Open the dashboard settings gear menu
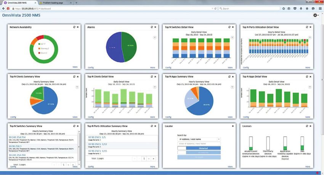324x175 pixels. [316, 15]
